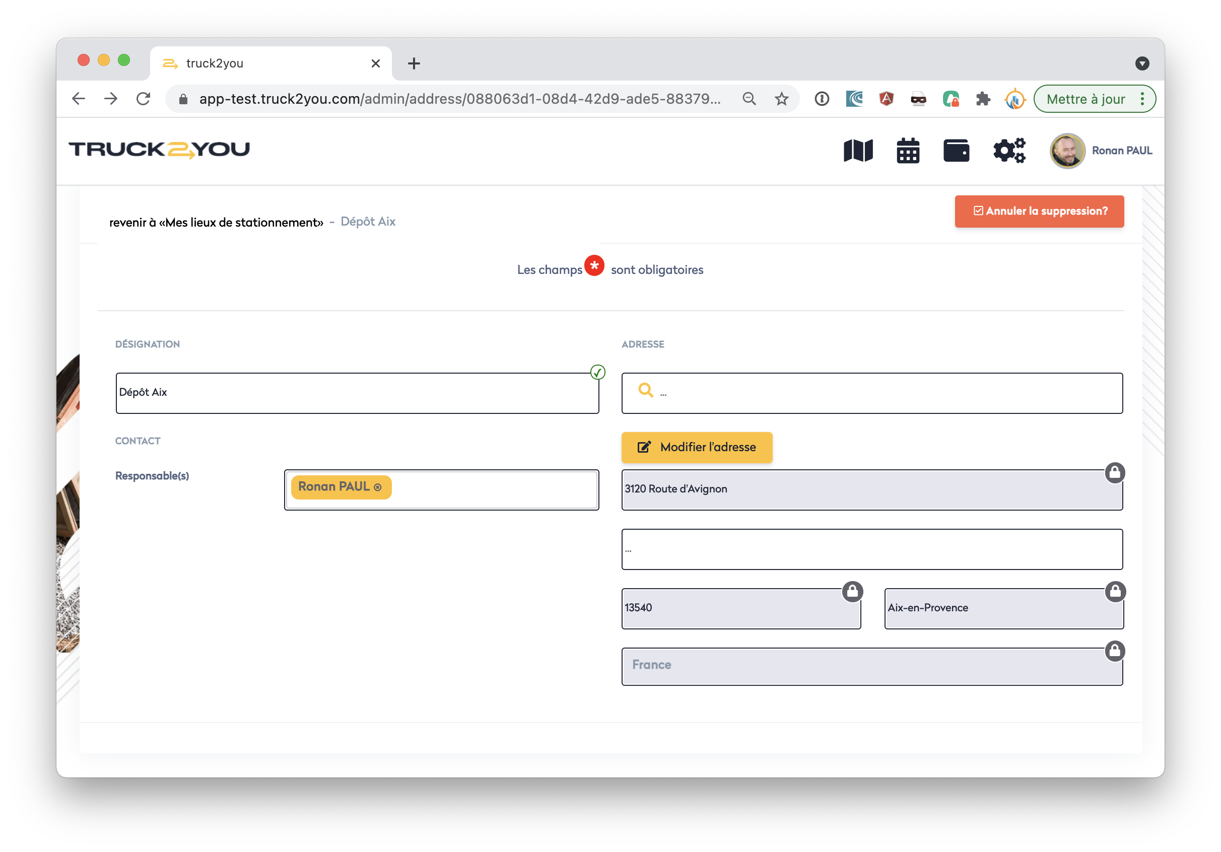Click lock icon on street address field
The image size is (1221, 852).
(x=1114, y=472)
